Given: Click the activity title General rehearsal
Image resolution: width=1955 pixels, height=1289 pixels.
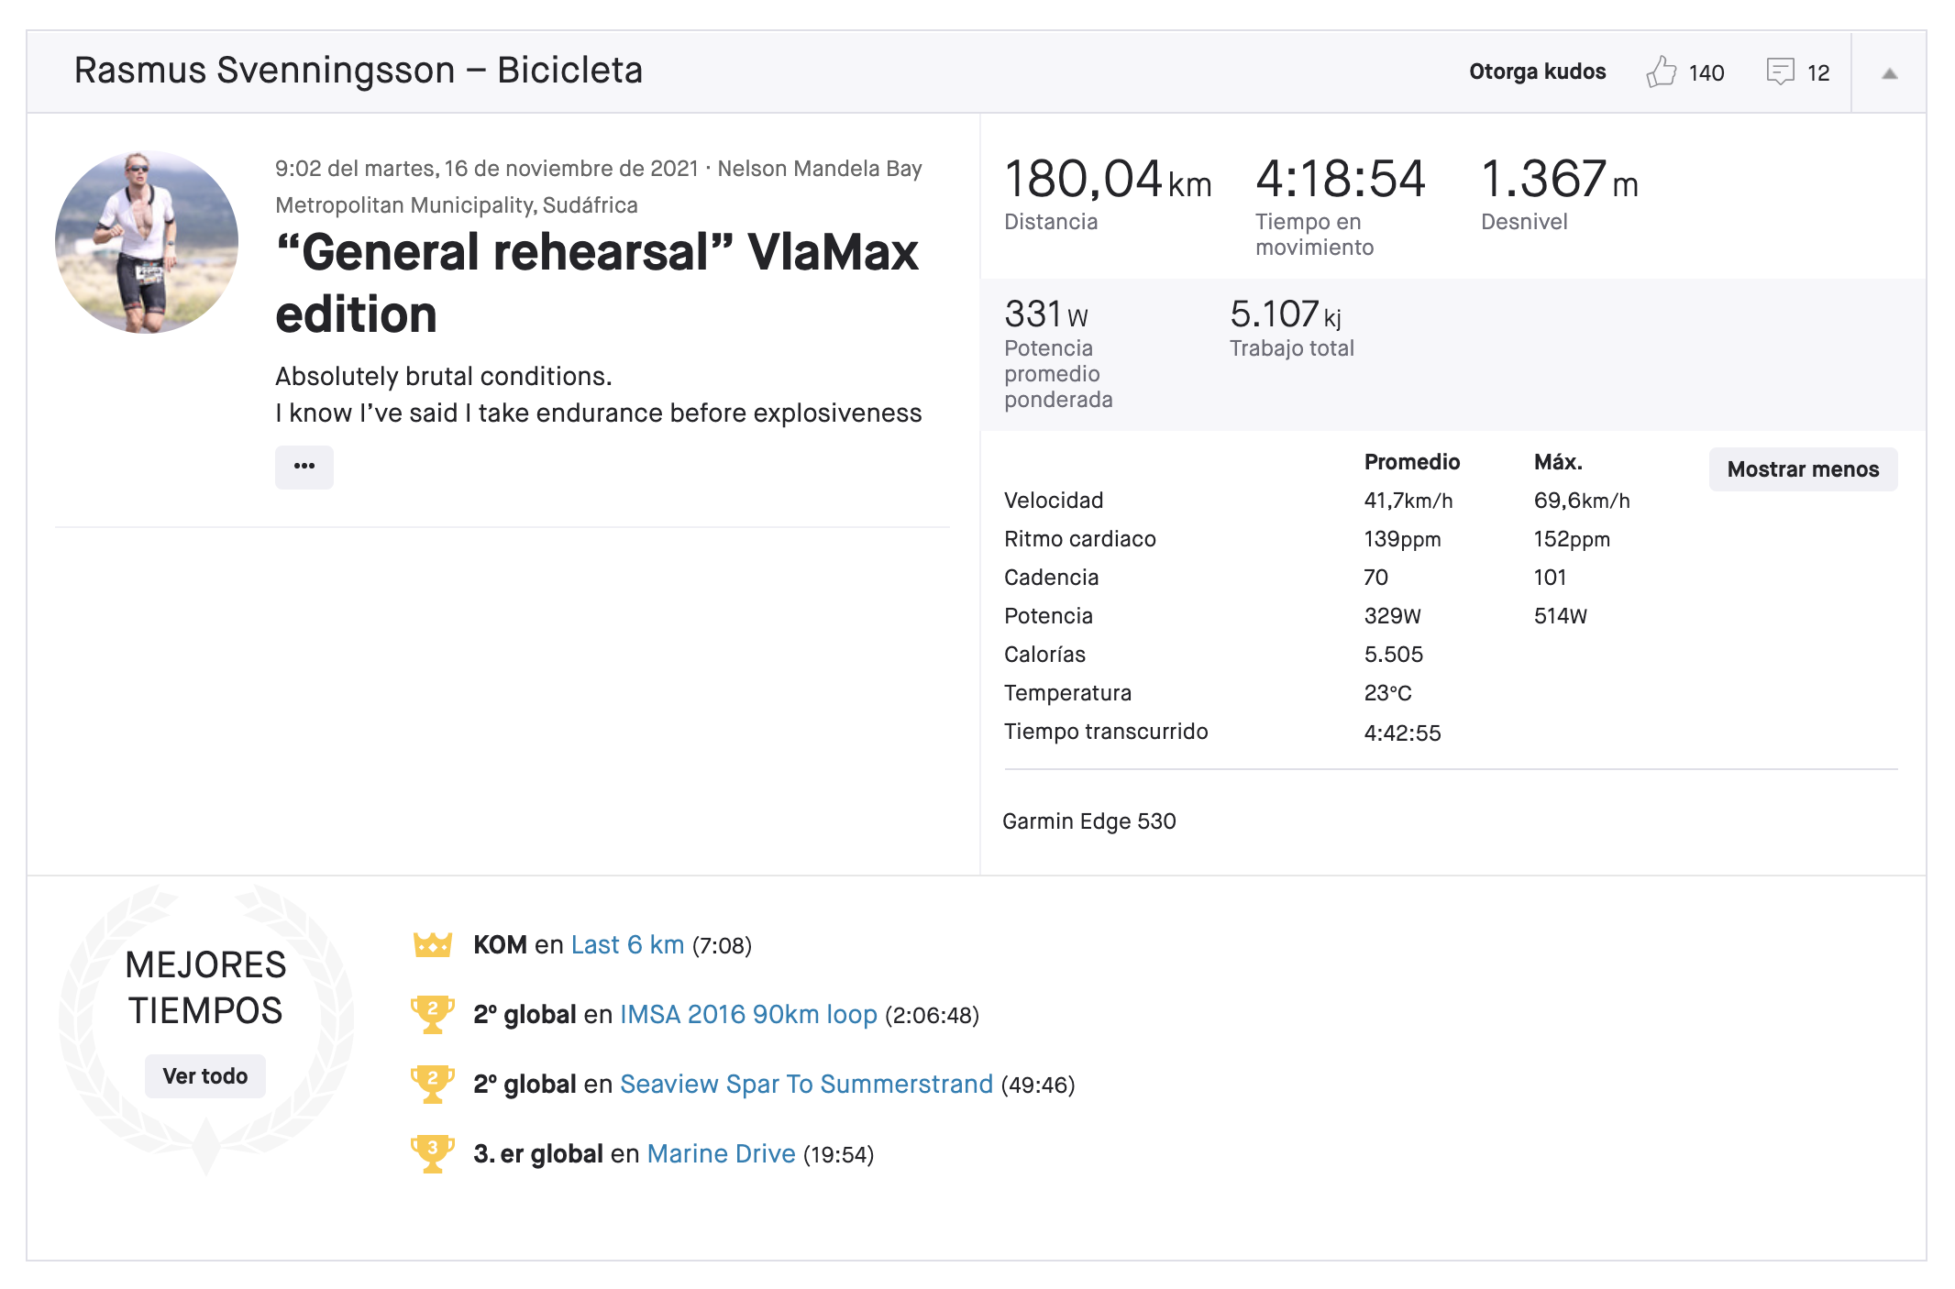Looking at the screenshot, I should 596,282.
